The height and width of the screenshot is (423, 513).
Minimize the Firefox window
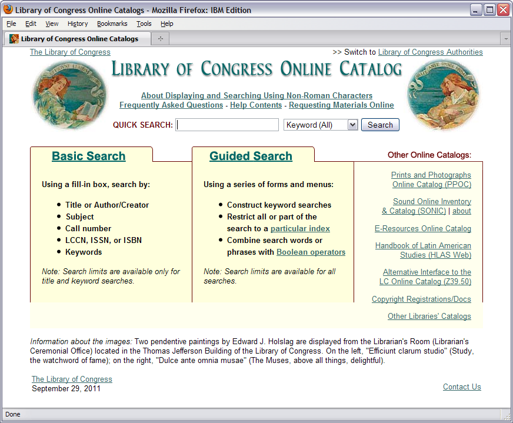pyautogui.click(x=476, y=10)
